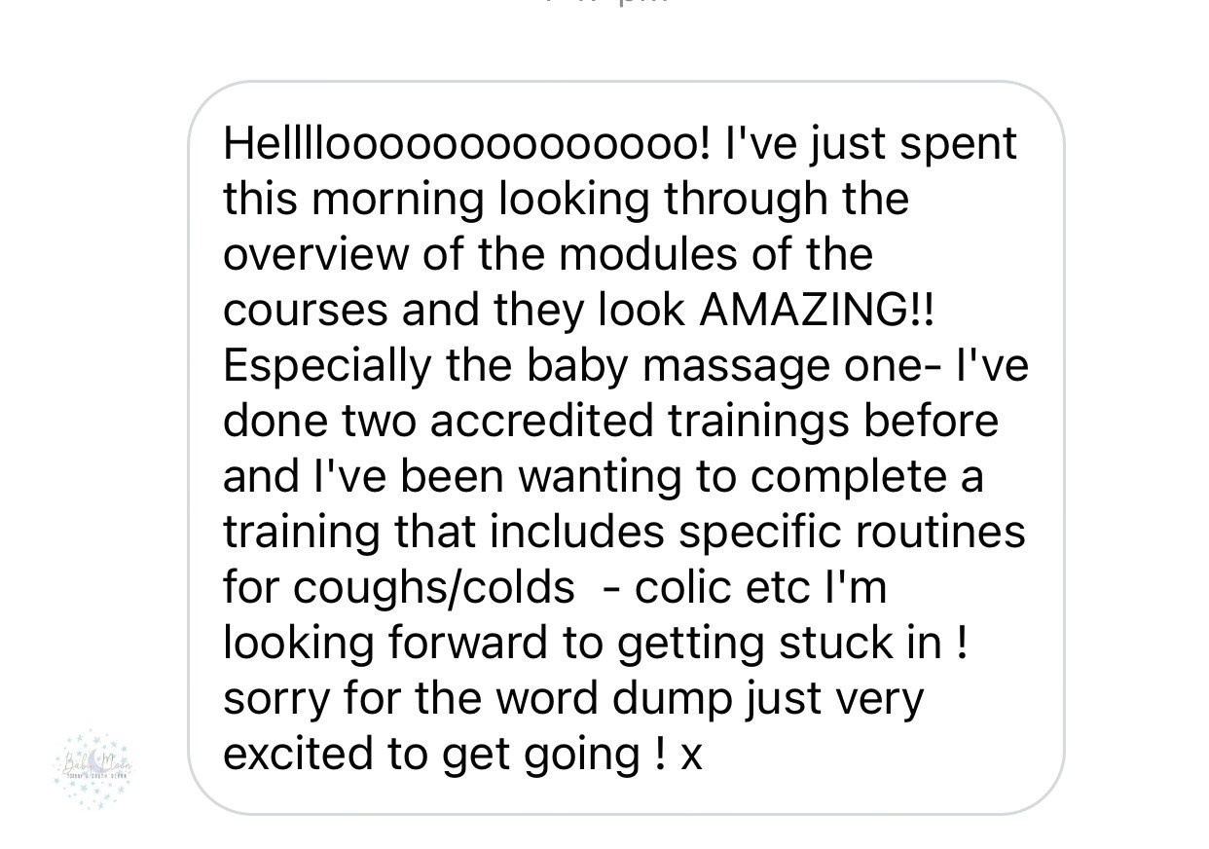Click the phrase "word dump"

point(621,700)
